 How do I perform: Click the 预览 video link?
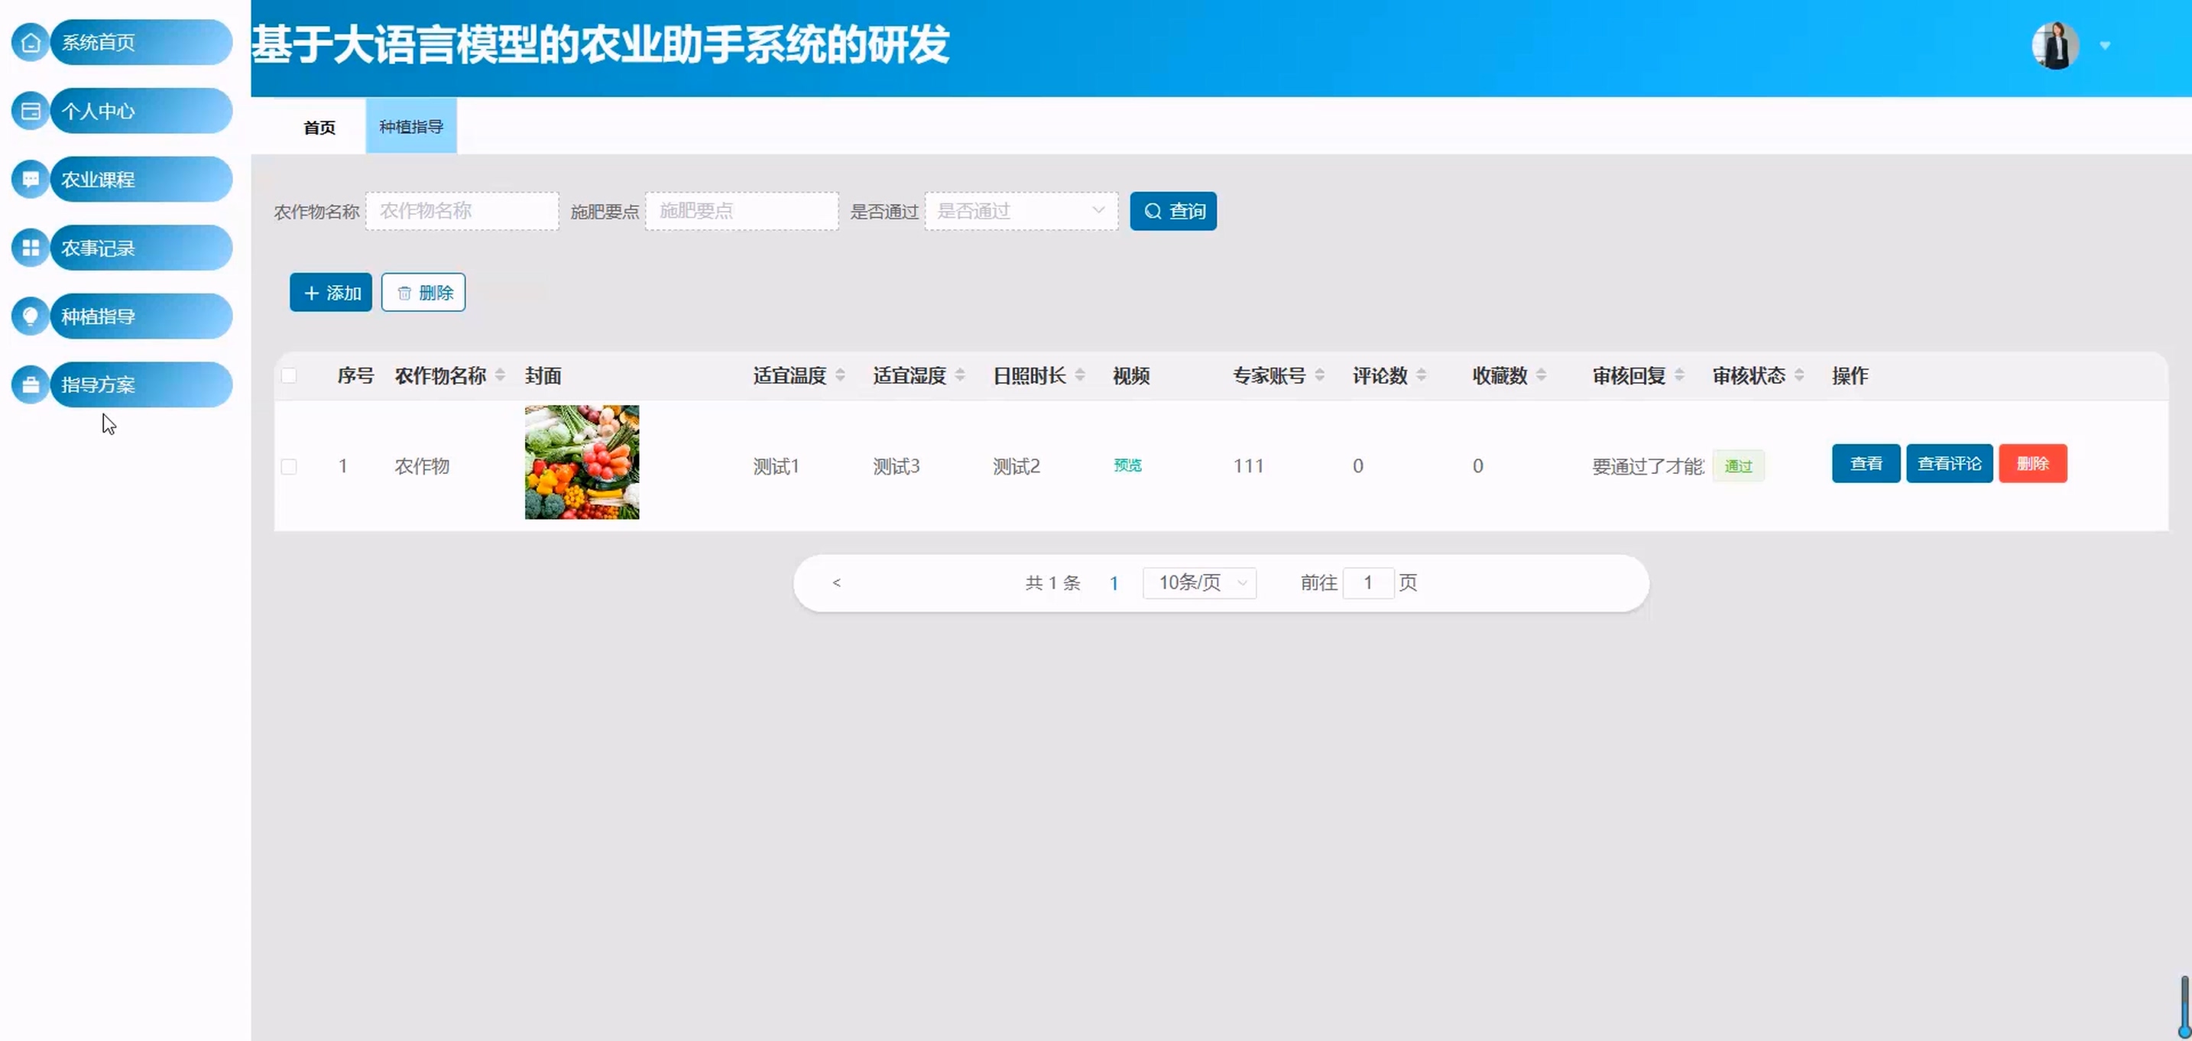click(1127, 465)
